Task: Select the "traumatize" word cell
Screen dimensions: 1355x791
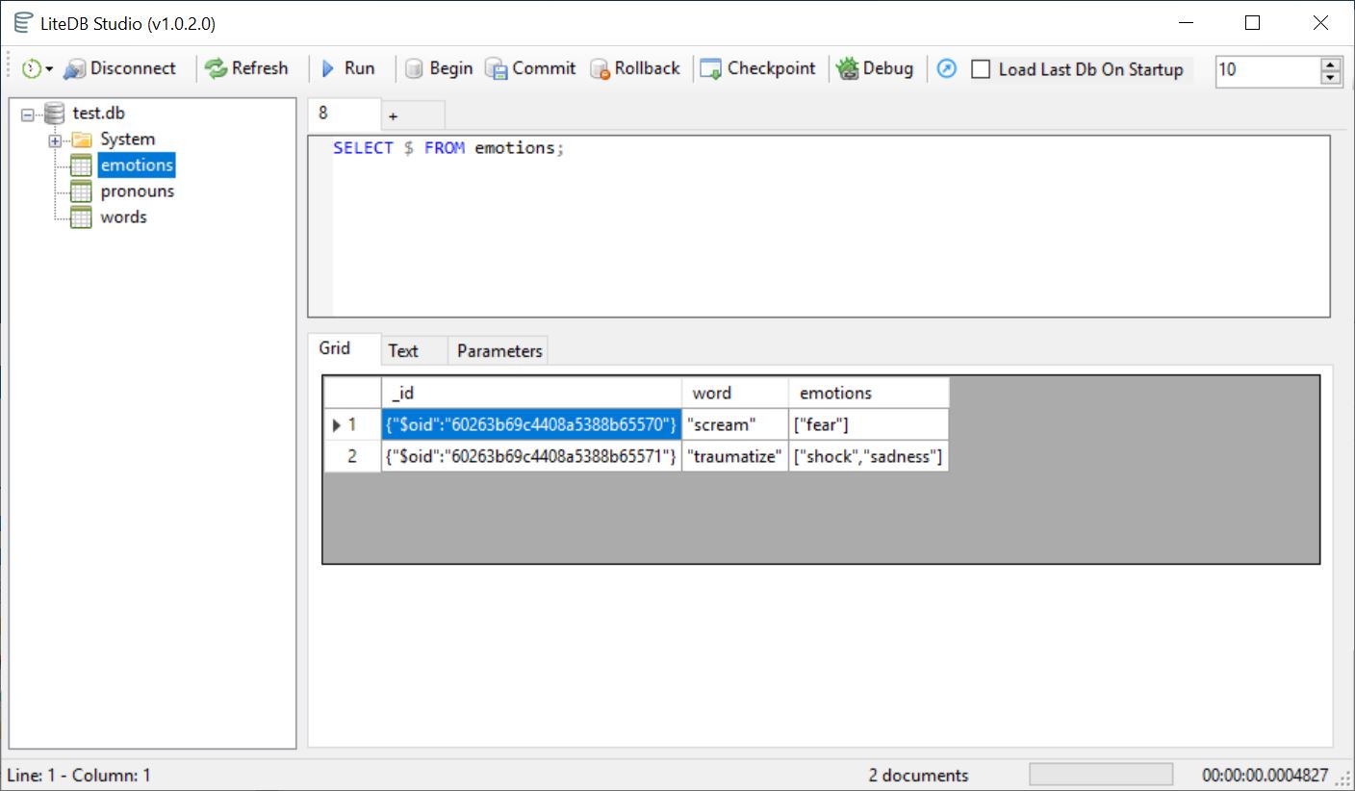Action: [x=735, y=456]
